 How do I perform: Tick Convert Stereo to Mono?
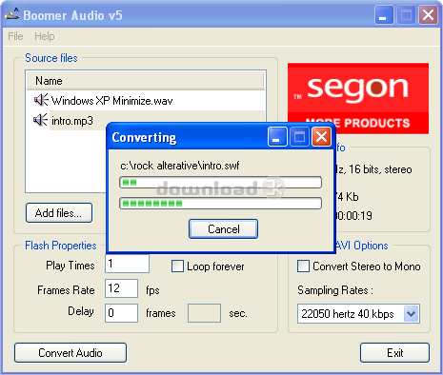(x=303, y=266)
